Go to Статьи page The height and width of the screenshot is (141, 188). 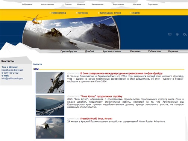68,5
